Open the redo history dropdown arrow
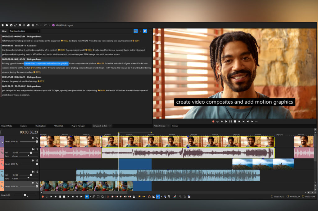The image size is (318, 211). (x=49, y=25)
